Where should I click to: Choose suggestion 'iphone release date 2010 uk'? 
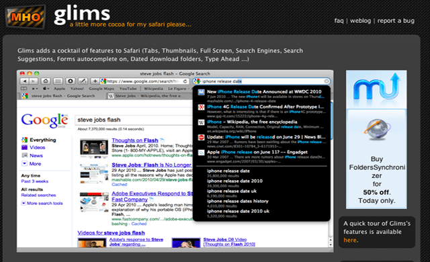(238, 211)
